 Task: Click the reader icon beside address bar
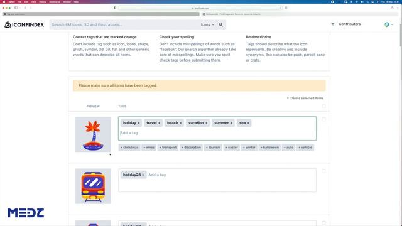click(x=286, y=8)
